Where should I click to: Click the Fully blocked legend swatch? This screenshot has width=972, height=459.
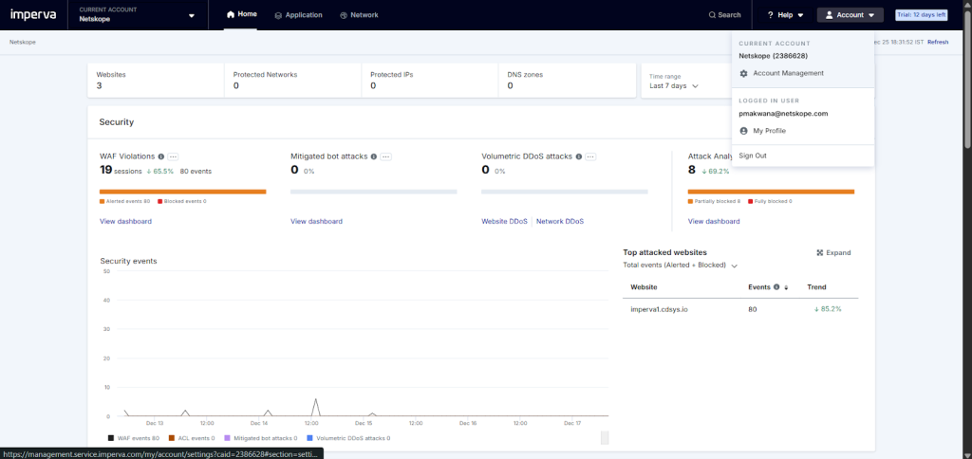coord(750,201)
